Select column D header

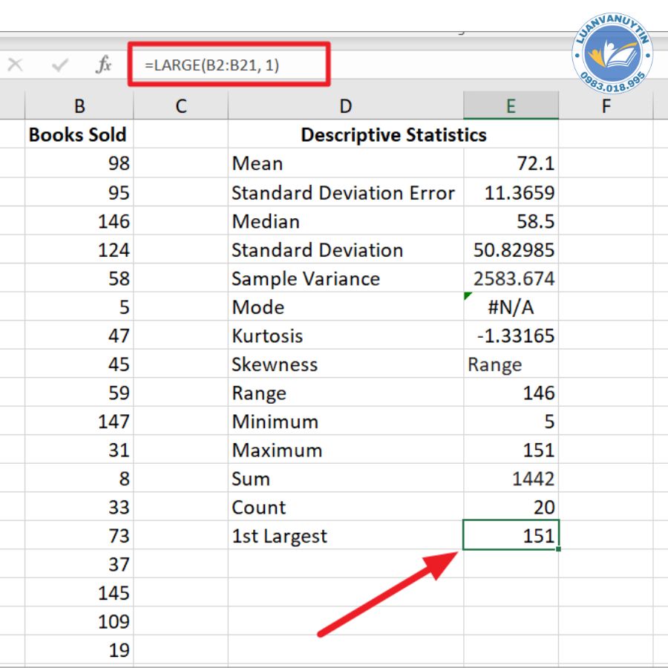(345, 106)
